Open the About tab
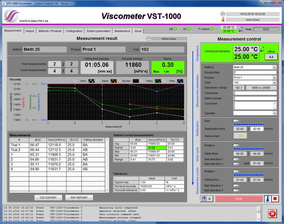284x224 pixels. click(x=138, y=31)
